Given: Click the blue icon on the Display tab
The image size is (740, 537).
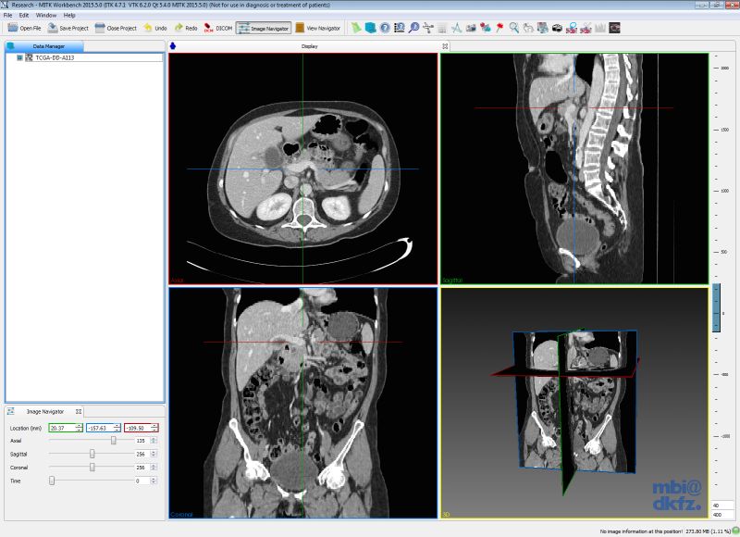Looking at the screenshot, I should (173, 46).
